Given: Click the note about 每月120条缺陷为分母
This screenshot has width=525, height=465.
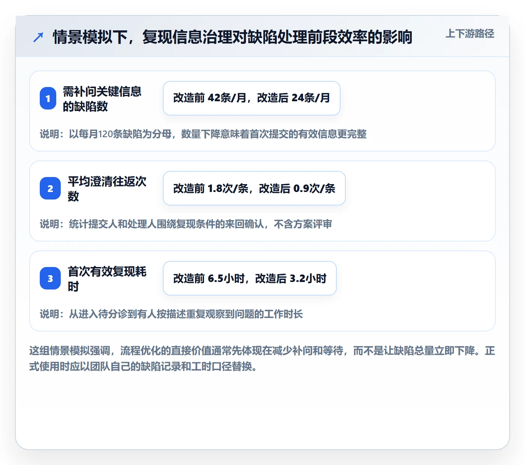Looking at the screenshot, I should [x=203, y=134].
